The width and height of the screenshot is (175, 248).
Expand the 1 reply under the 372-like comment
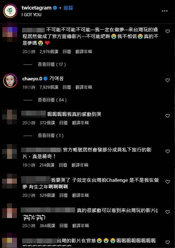tap(51, 136)
